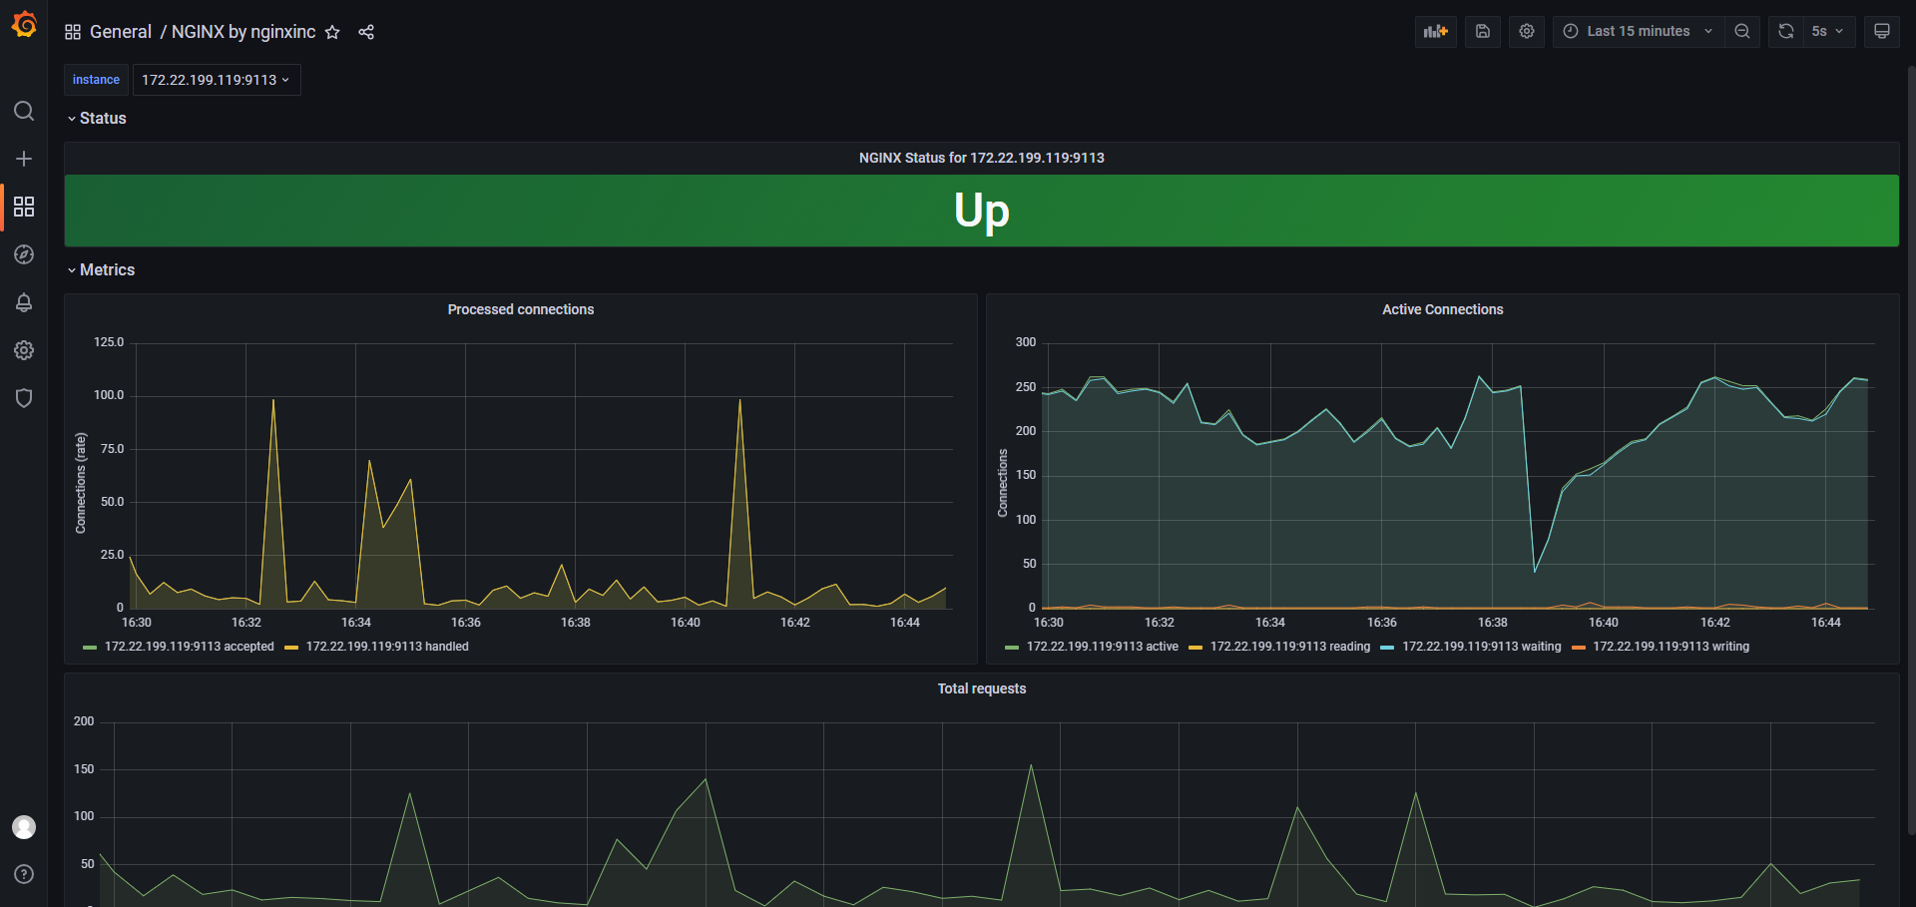This screenshot has width=1916, height=907.
Task: Click the share dashboard icon
Action: tap(366, 32)
